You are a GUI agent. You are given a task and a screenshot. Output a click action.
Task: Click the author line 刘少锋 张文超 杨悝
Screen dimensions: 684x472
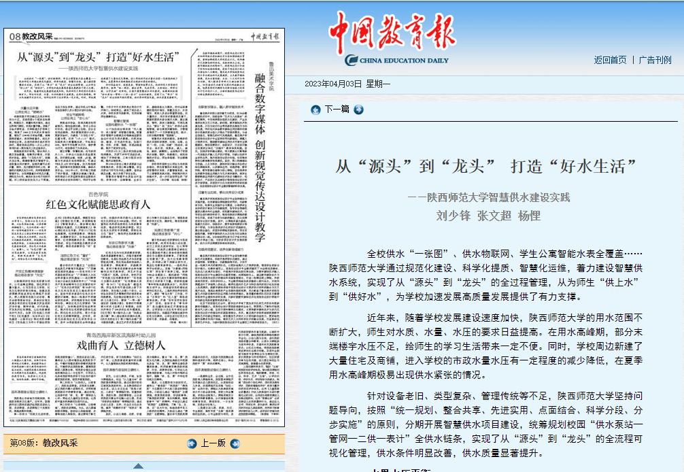(x=488, y=216)
